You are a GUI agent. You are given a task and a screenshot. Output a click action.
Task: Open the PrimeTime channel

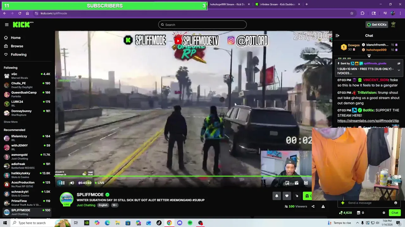point(27,203)
